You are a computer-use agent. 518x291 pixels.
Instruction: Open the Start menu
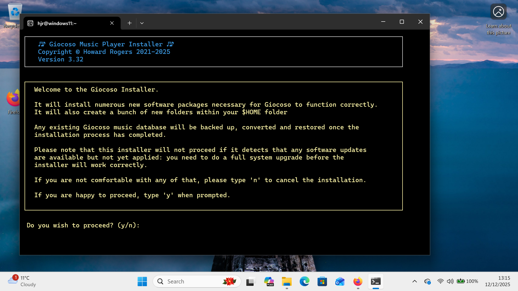pos(142,281)
